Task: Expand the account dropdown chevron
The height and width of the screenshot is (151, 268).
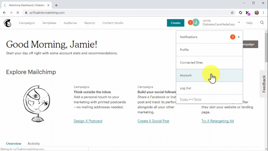Action: click(x=239, y=22)
